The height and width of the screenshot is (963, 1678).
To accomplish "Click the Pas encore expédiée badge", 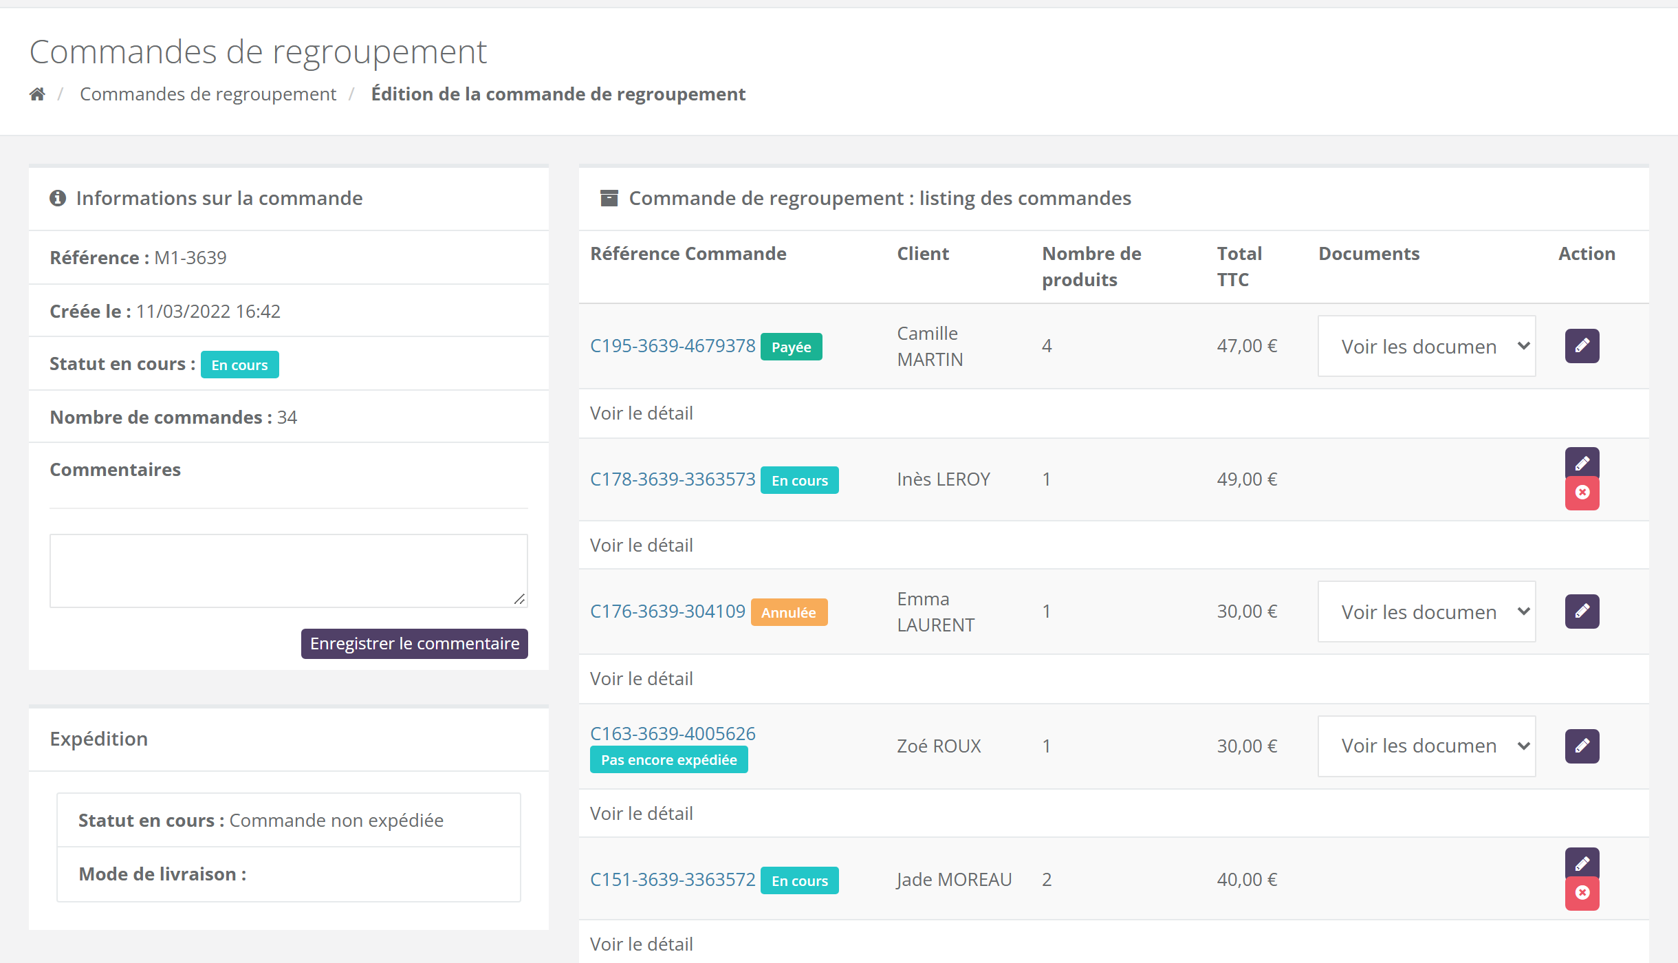I will coord(669,759).
